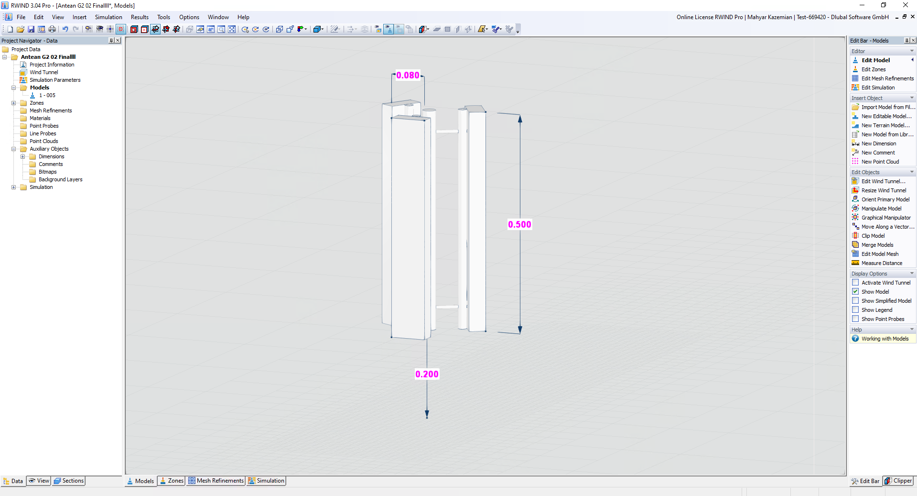This screenshot has height=496, width=917.
Task: Uncheck the Show Model checkbox
Action: 855,291
